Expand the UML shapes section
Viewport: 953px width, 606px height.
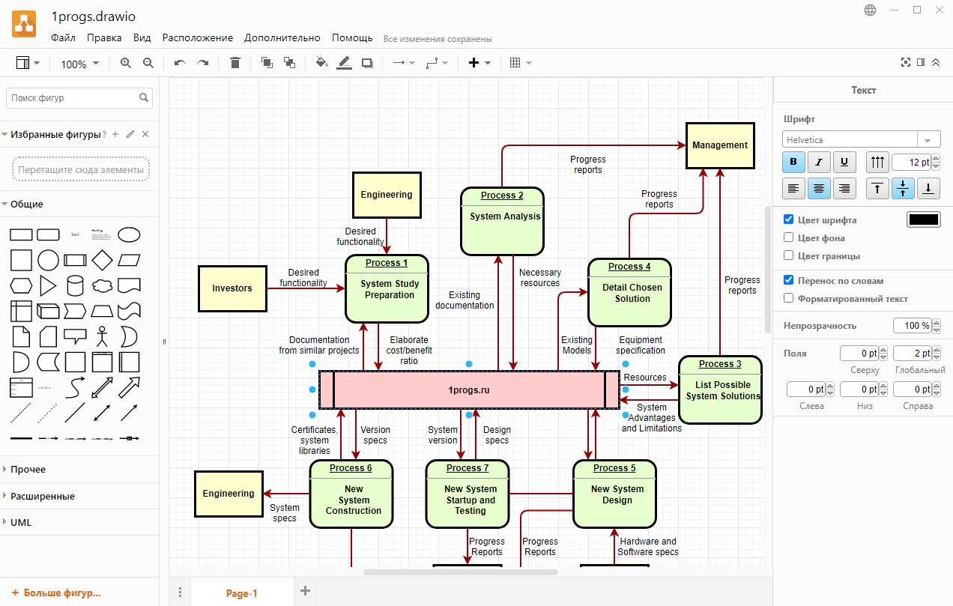click(x=21, y=522)
